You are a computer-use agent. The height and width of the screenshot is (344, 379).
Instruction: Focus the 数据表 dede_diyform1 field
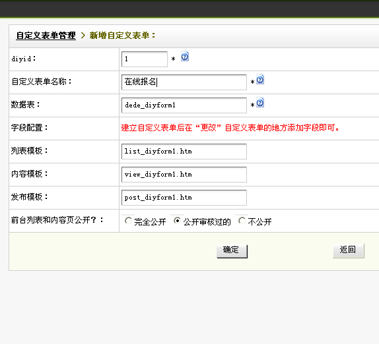click(184, 105)
